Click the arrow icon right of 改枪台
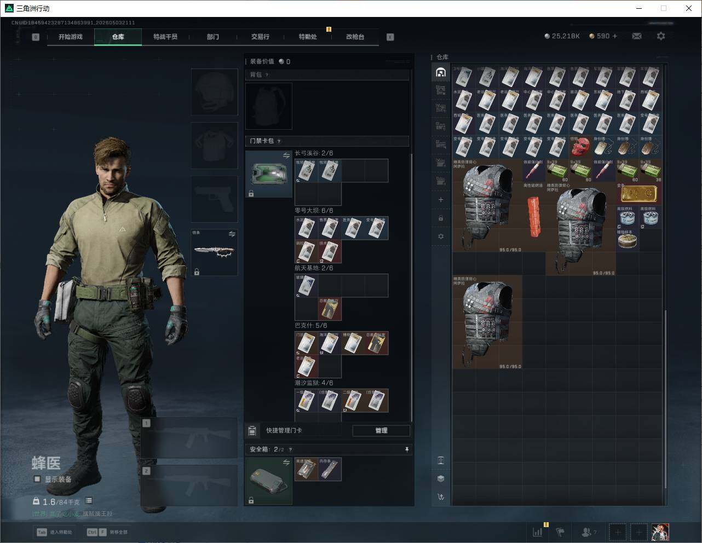Image resolution: width=702 pixels, height=543 pixels. 390,37
